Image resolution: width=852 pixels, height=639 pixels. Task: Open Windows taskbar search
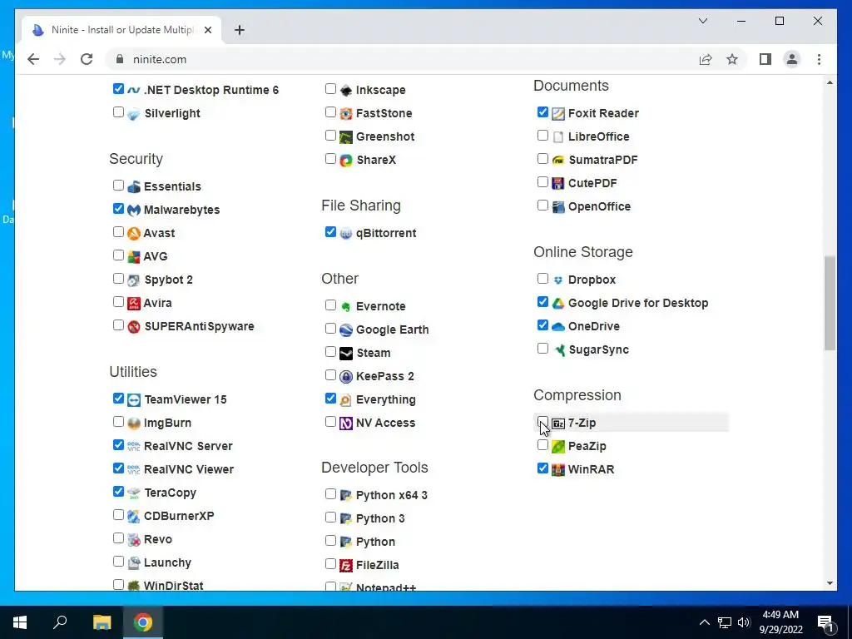coord(60,622)
